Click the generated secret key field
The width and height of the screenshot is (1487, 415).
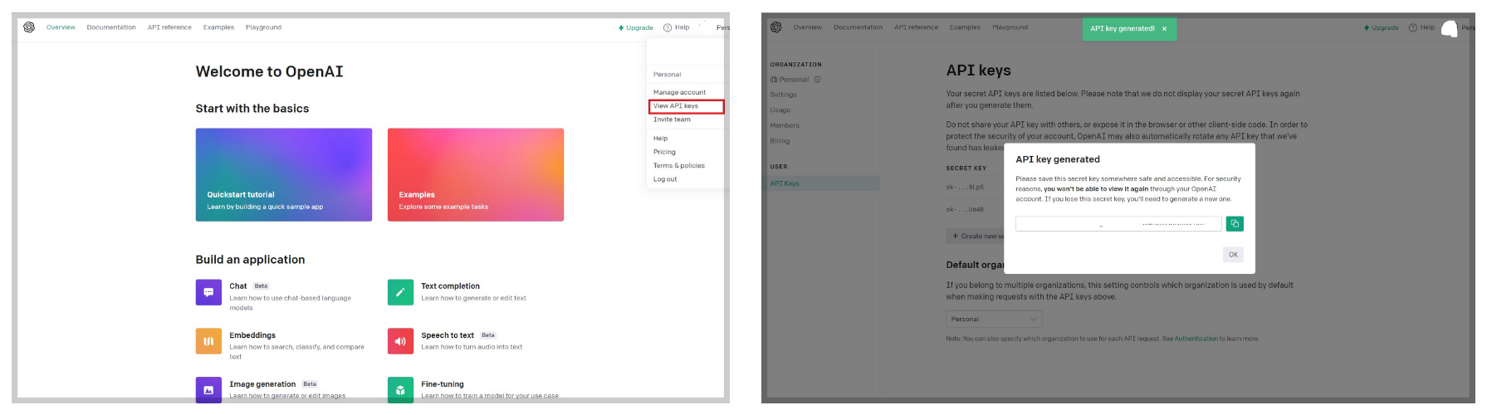click(1118, 224)
